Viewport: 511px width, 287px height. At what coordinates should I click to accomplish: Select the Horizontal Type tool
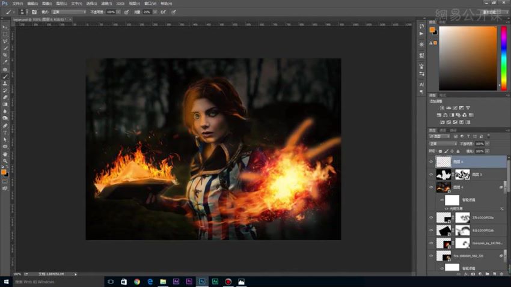(5, 133)
